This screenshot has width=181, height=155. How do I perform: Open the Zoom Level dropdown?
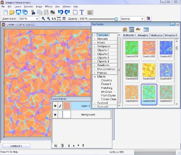(37, 19)
